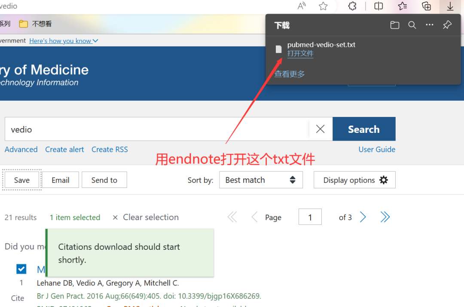
Task: Toggle Split screen icon in toolbar
Action: tap(379, 6)
